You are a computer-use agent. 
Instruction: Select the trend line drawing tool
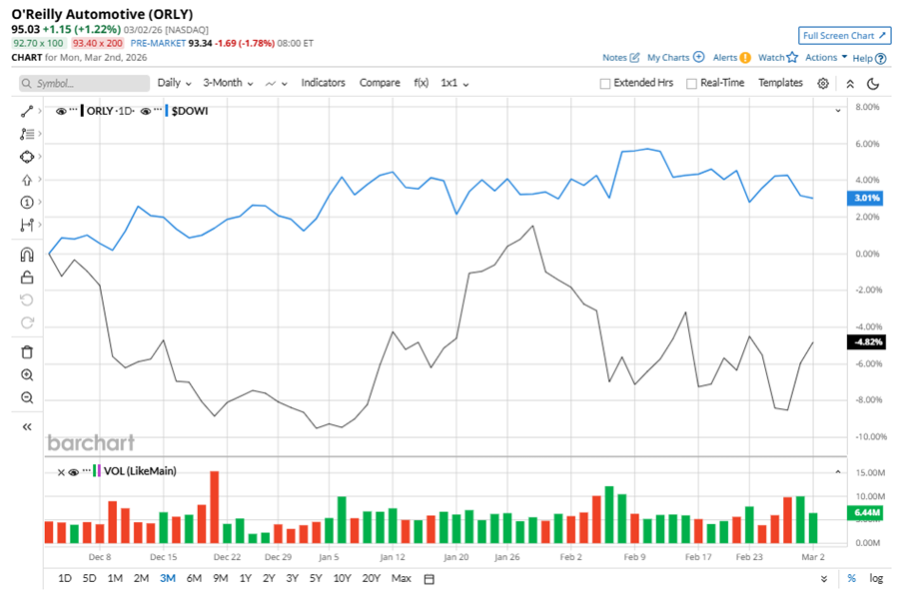26,111
